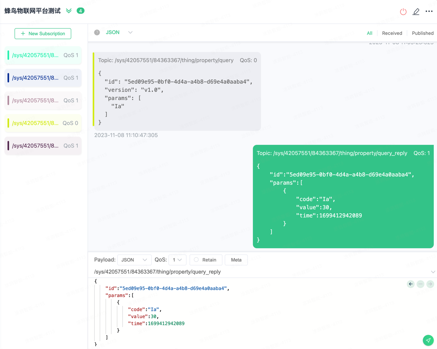Click "time":1699412942089 in the payload editor
Screen dimensions: 437x349
coord(156,323)
